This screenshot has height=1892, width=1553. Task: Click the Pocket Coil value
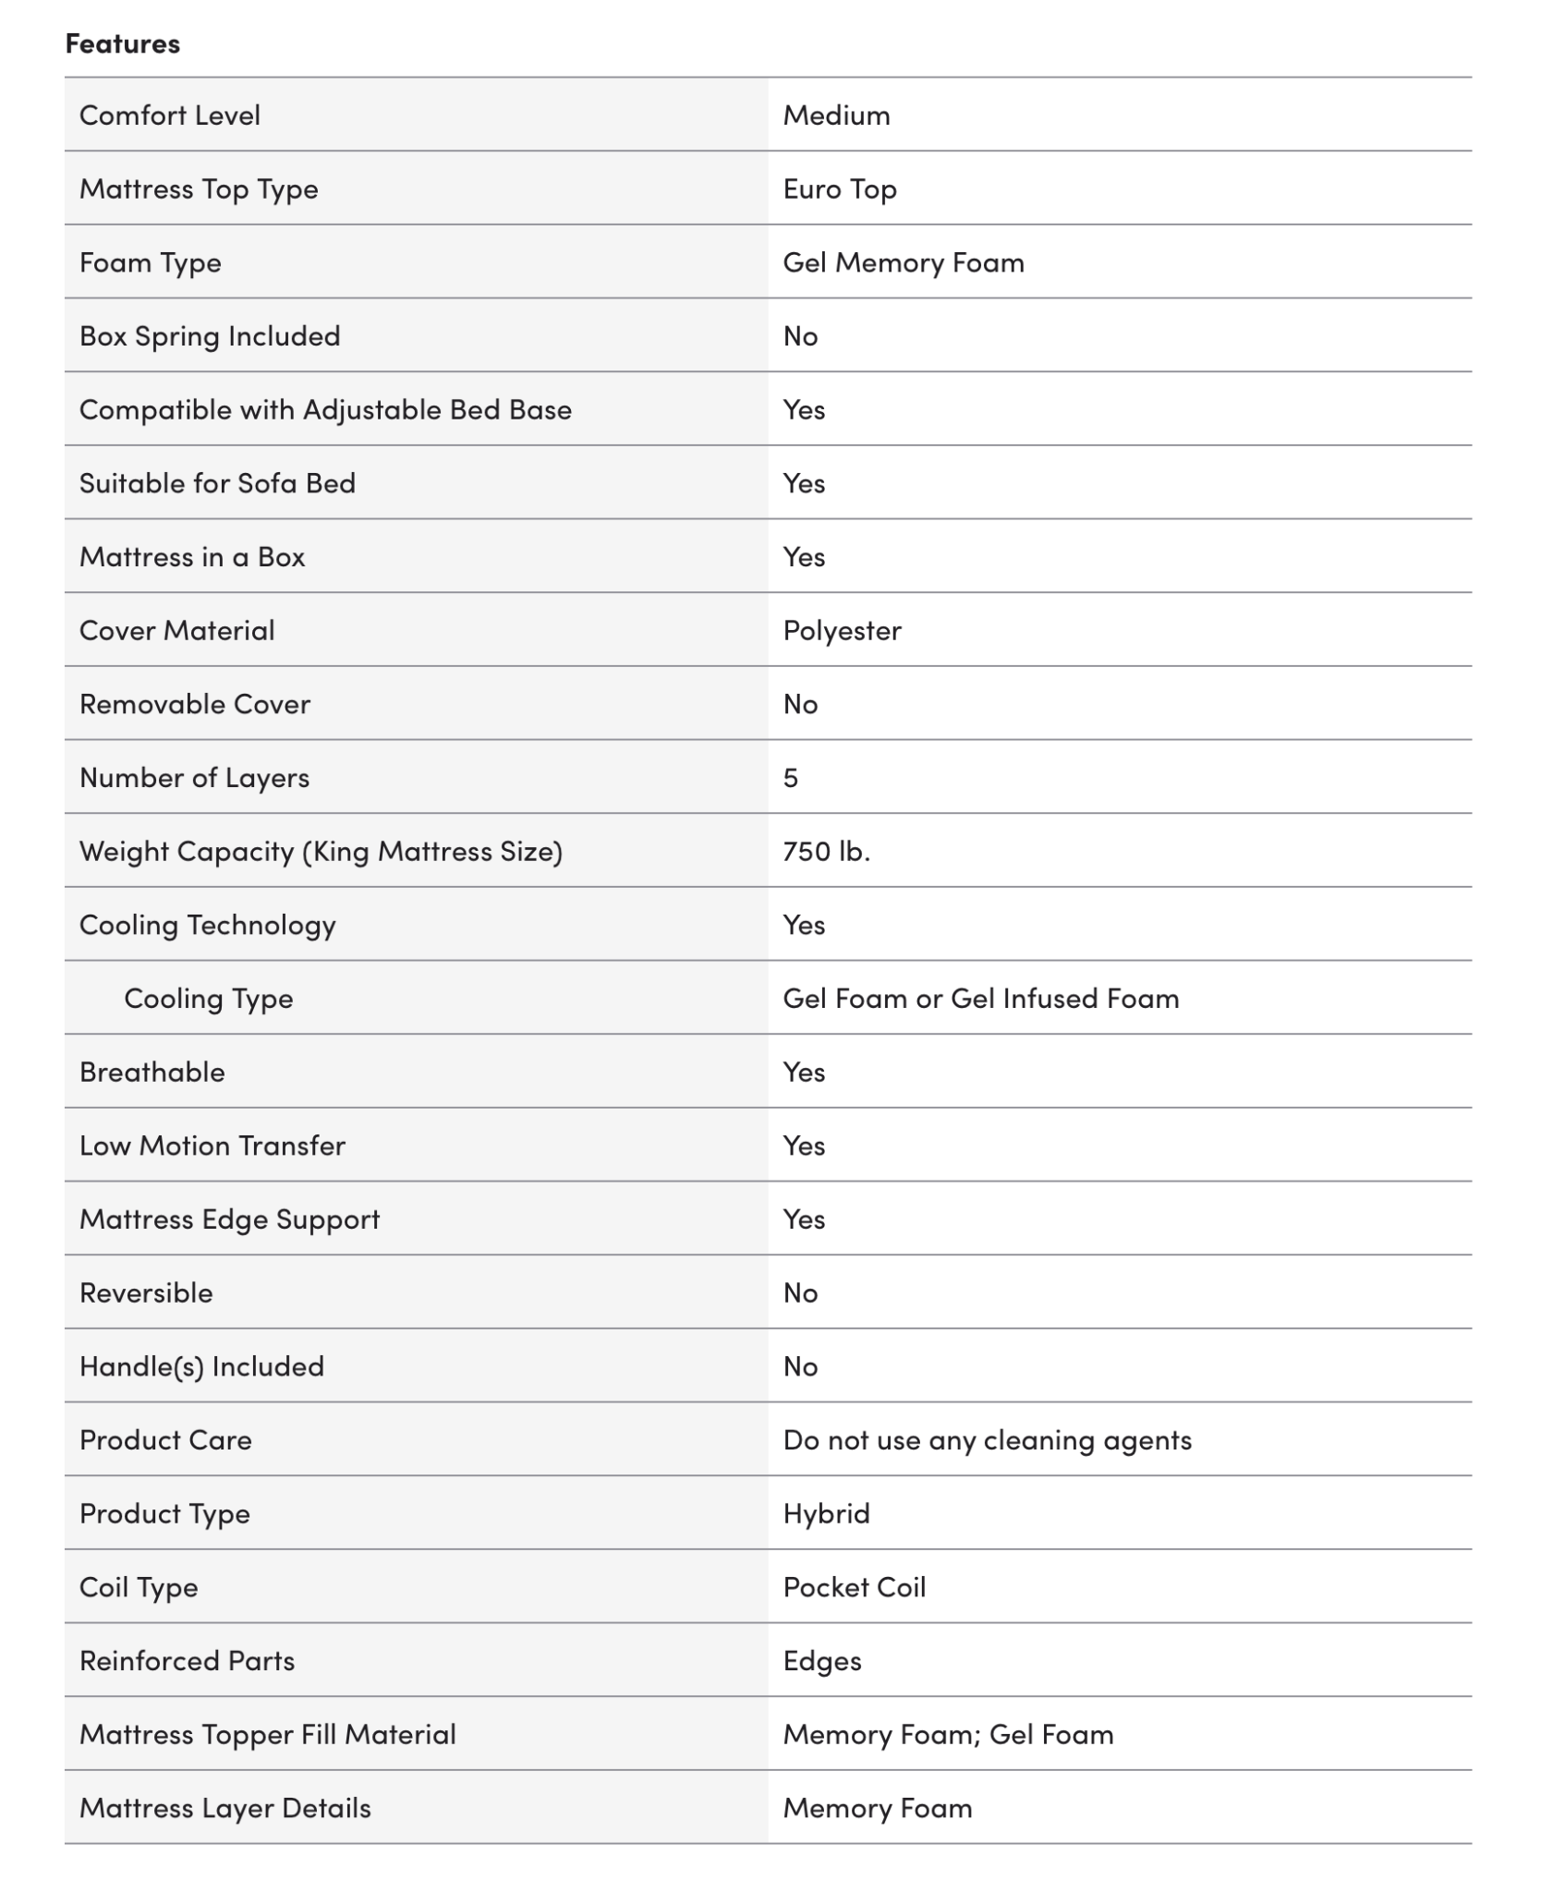click(854, 1587)
